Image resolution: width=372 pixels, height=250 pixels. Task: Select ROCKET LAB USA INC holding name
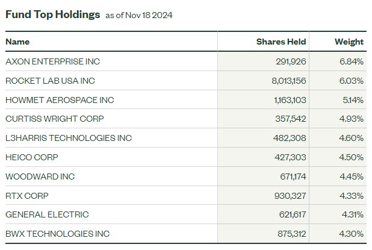point(50,81)
